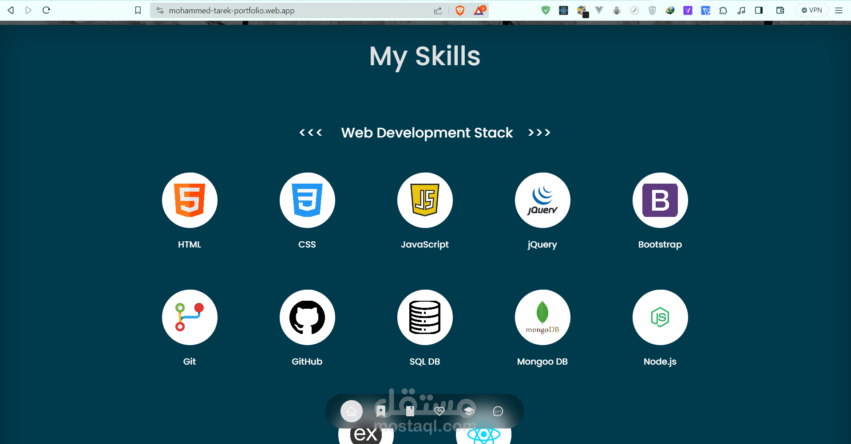This screenshot has width=851, height=444.
Task: Open the GitHub octocat icon
Action: click(x=307, y=317)
